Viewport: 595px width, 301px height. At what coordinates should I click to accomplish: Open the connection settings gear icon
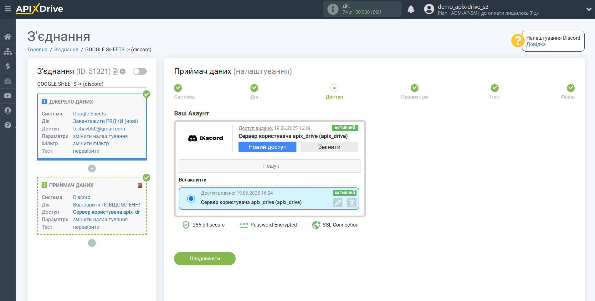pos(123,72)
